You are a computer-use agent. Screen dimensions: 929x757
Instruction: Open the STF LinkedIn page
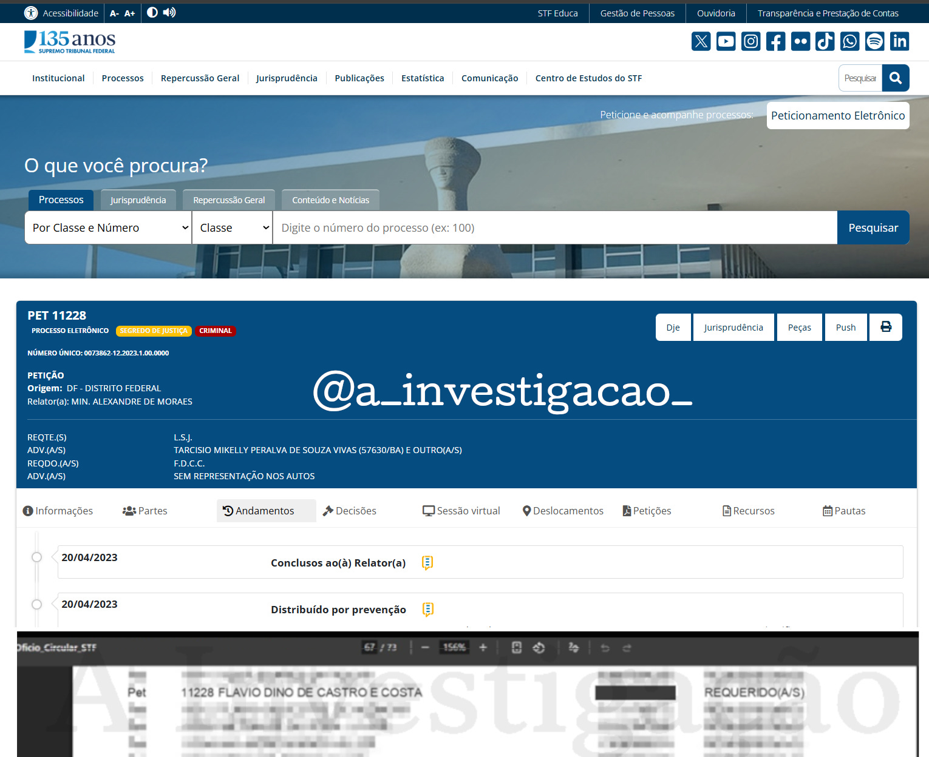click(900, 41)
